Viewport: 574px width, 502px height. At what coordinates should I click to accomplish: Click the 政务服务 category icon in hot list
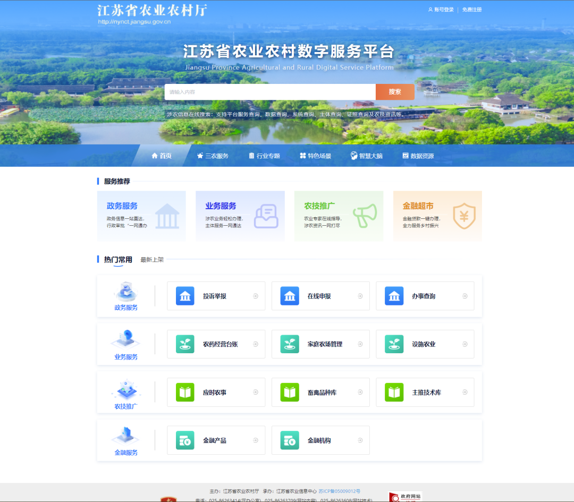click(126, 292)
